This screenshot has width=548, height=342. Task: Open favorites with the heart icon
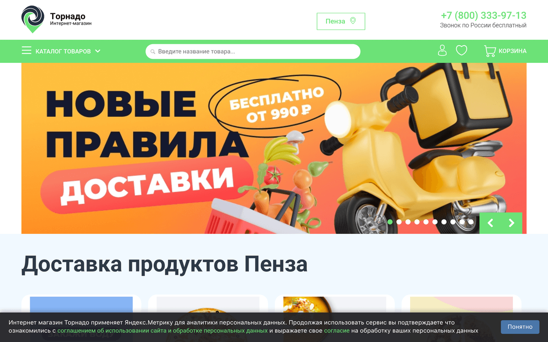462,51
